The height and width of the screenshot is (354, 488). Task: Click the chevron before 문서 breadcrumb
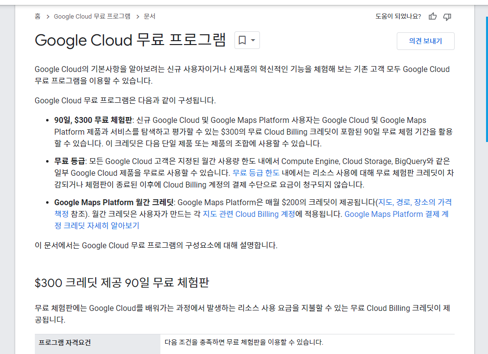(137, 17)
